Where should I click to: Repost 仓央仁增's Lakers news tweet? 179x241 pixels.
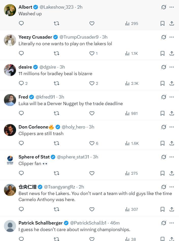(x=57, y=209)
